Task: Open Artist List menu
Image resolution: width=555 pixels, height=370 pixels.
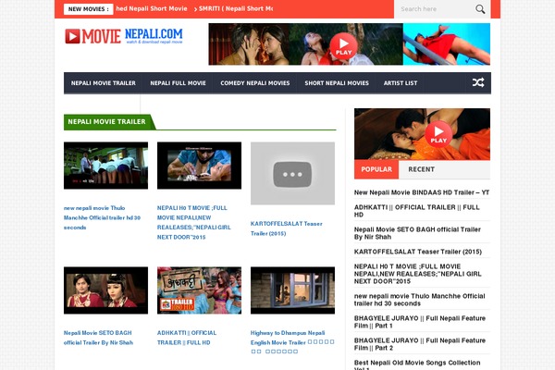Action: 401,83
